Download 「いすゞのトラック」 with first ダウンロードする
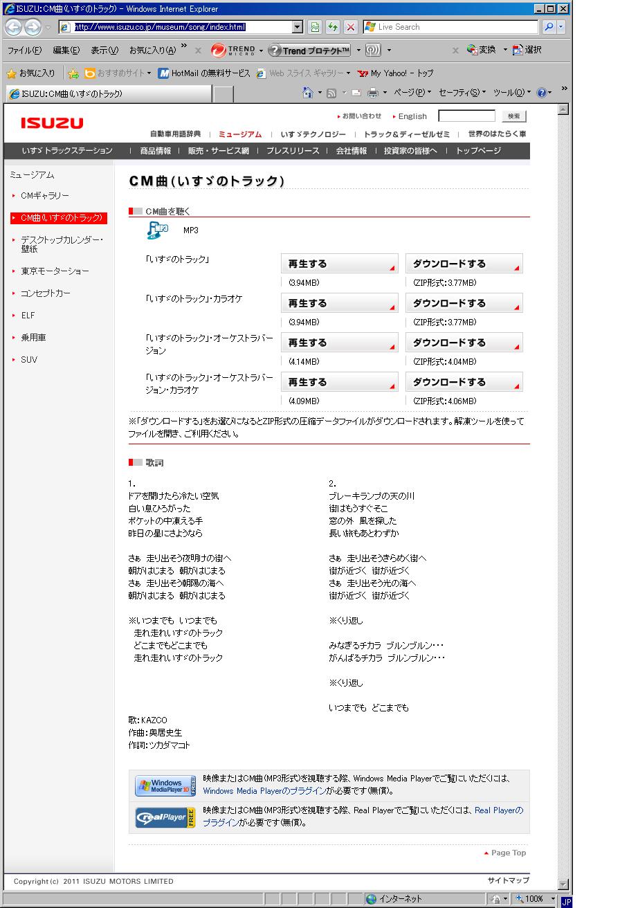Viewport: 620px width, 908px height. [464, 264]
